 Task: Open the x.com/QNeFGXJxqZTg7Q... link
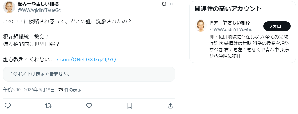(88, 60)
